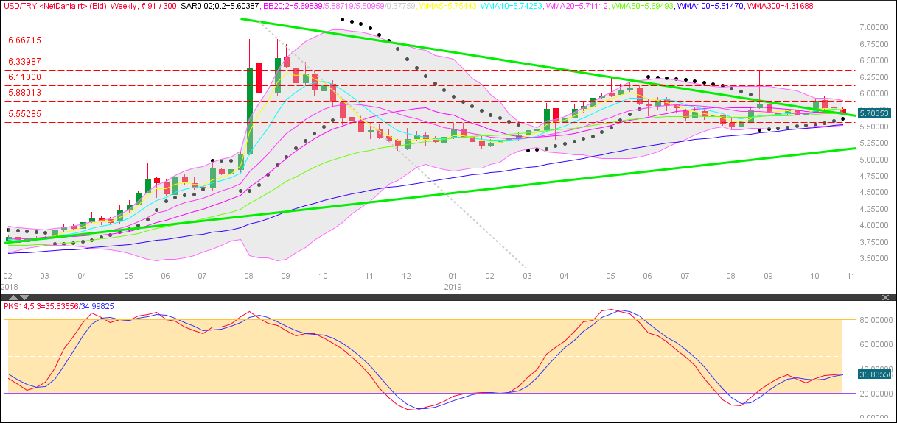Select the 6.33987 red level label
Viewport: 897px width, 423px height.
click(x=25, y=61)
